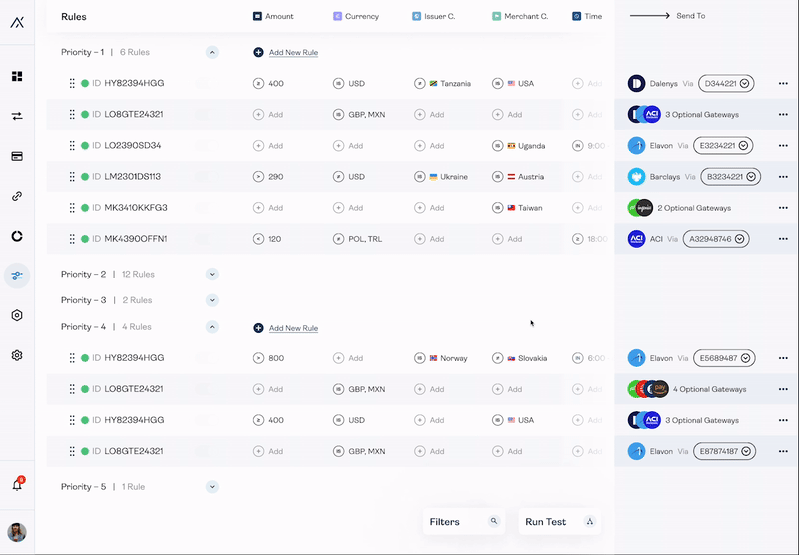Click the Taiwan merchant country value
Viewport: 799px width, 555px height.
pyautogui.click(x=525, y=208)
